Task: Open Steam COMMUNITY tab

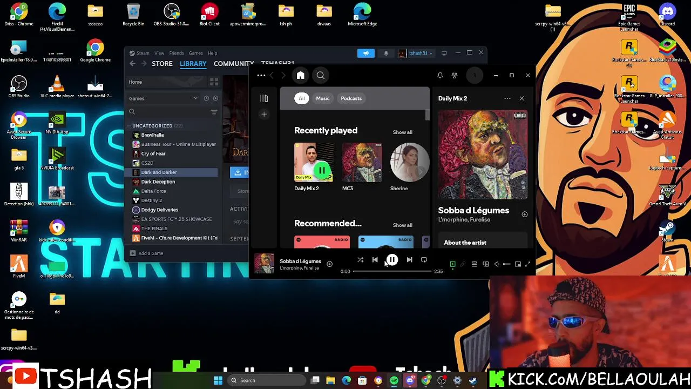Action: pyautogui.click(x=233, y=64)
